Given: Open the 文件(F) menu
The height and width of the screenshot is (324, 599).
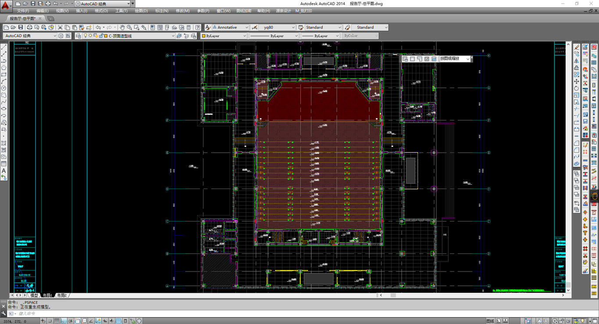Looking at the screenshot, I should click(23, 11).
